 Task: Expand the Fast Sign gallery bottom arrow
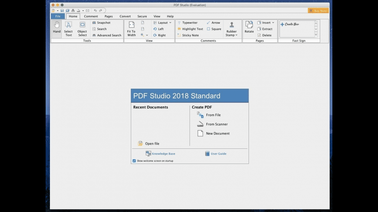click(316, 35)
